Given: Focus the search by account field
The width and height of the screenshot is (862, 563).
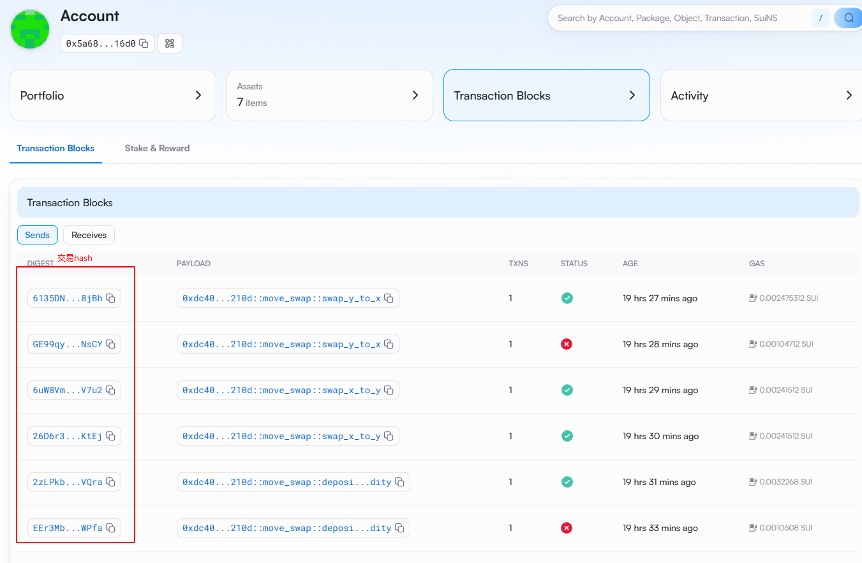Looking at the screenshot, I should click(680, 18).
